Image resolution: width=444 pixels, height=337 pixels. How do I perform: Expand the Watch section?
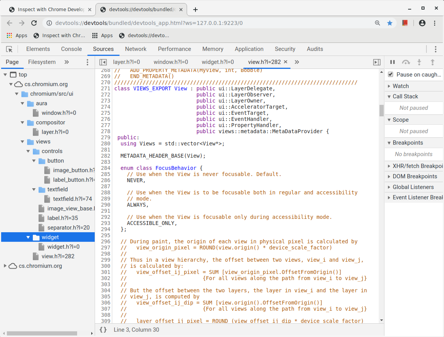click(400, 86)
